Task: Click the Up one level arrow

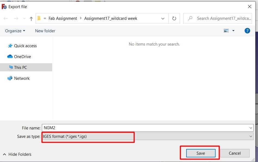Action: 31,19
